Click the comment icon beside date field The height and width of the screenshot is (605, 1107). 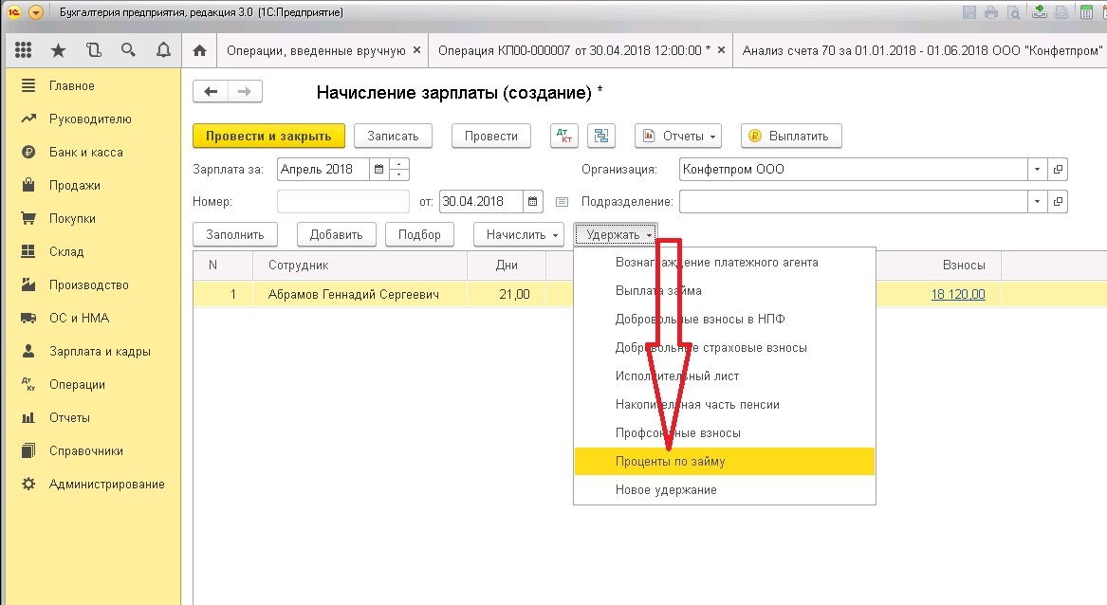[562, 202]
